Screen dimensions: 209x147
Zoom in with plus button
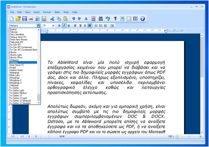200,137
